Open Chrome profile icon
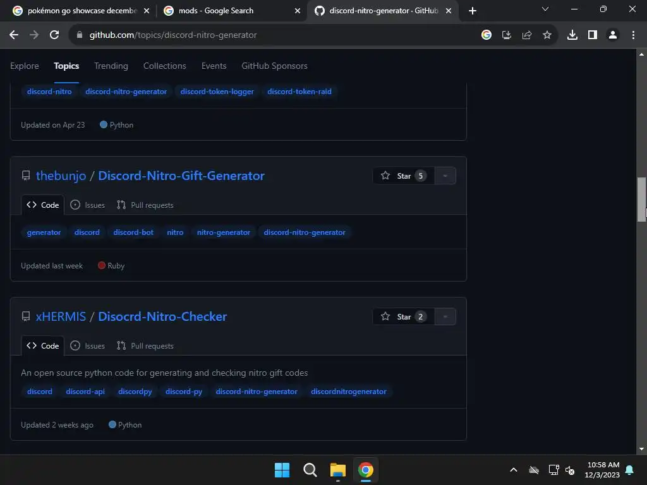647x485 pixels. (613, 35)
